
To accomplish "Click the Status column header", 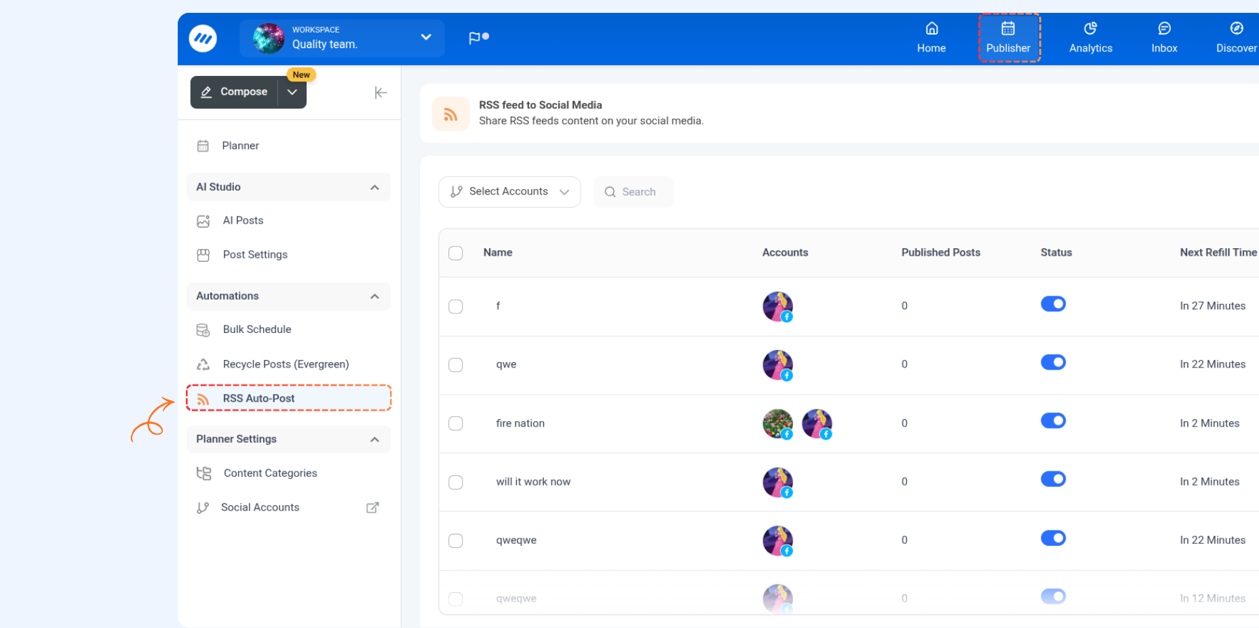I will pos(1056,252).
